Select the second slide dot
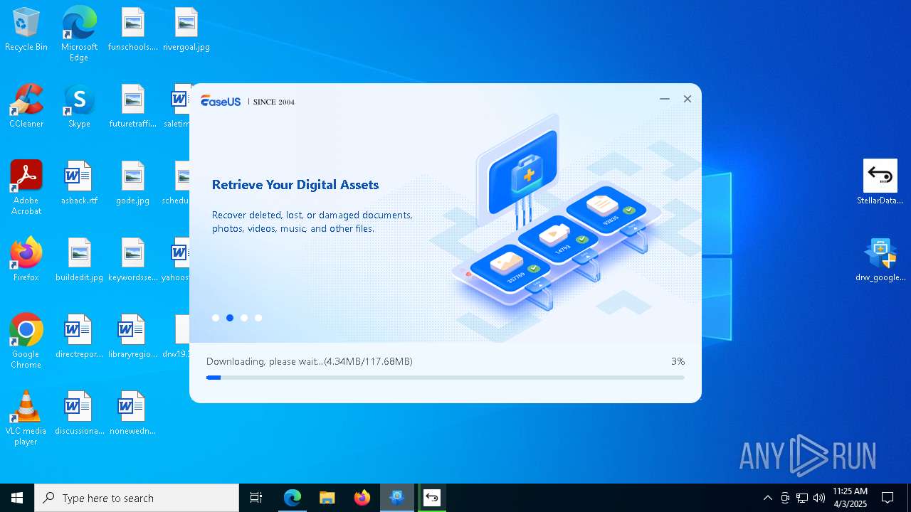 (x=230, y=318)
